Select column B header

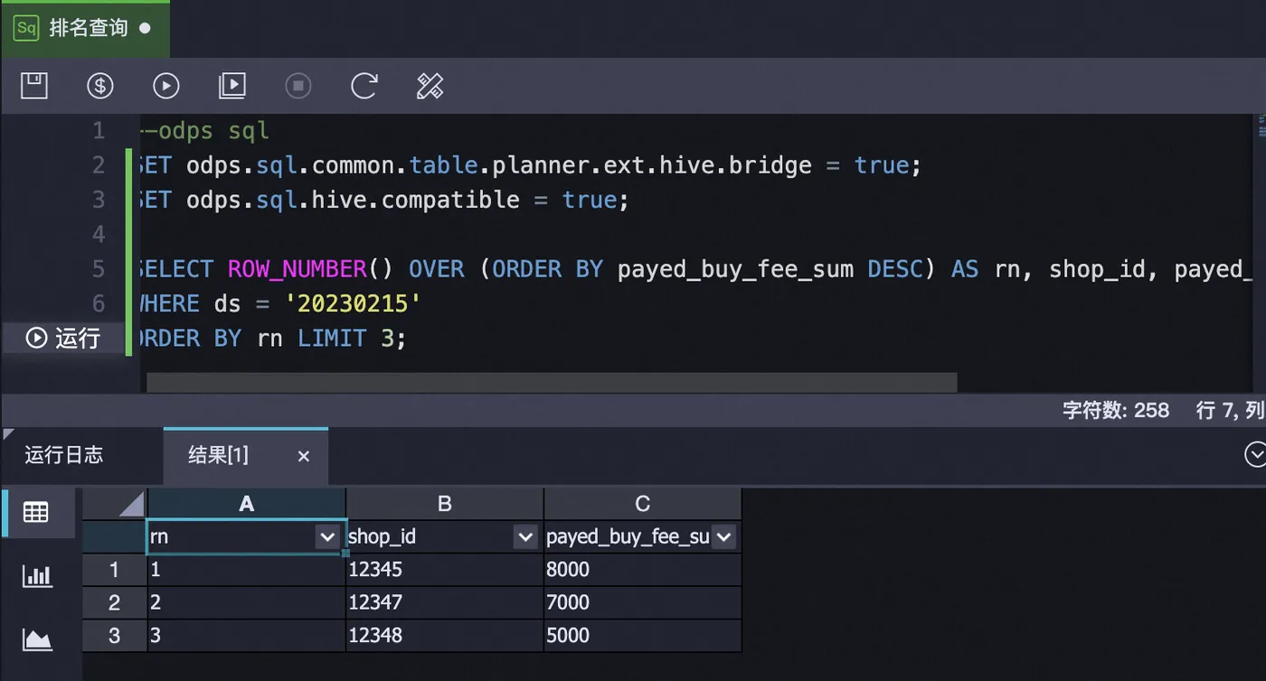point(445,504)
